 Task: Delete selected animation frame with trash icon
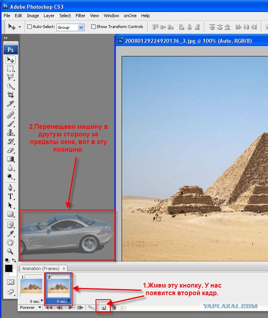point(114,308)
